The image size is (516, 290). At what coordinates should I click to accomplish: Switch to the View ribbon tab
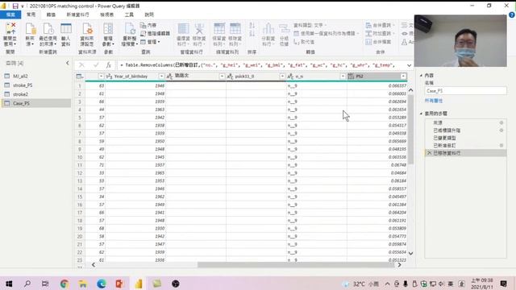107,14
